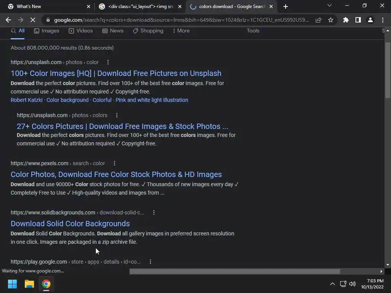Open File Explorer from the taskbar
The image size is (391, 293).
click(29, 284)
